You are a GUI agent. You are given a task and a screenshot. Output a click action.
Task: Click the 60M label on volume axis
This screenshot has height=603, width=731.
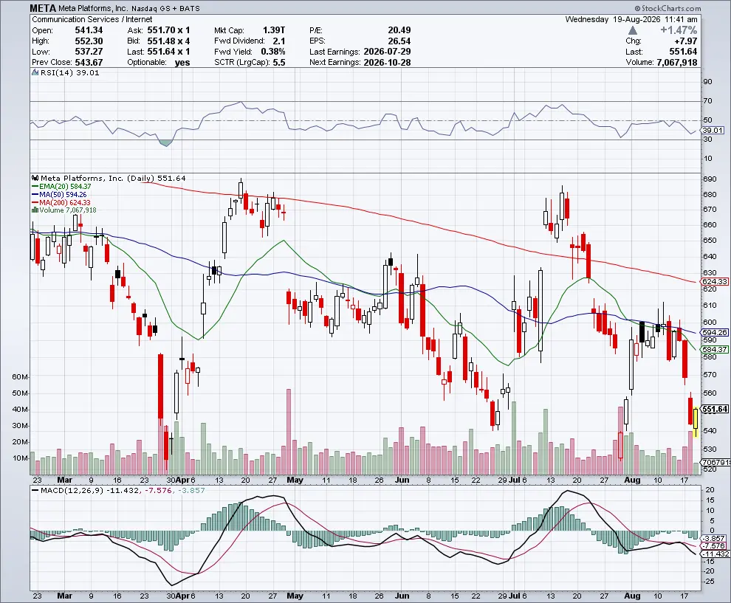click(x=20, y=376)
